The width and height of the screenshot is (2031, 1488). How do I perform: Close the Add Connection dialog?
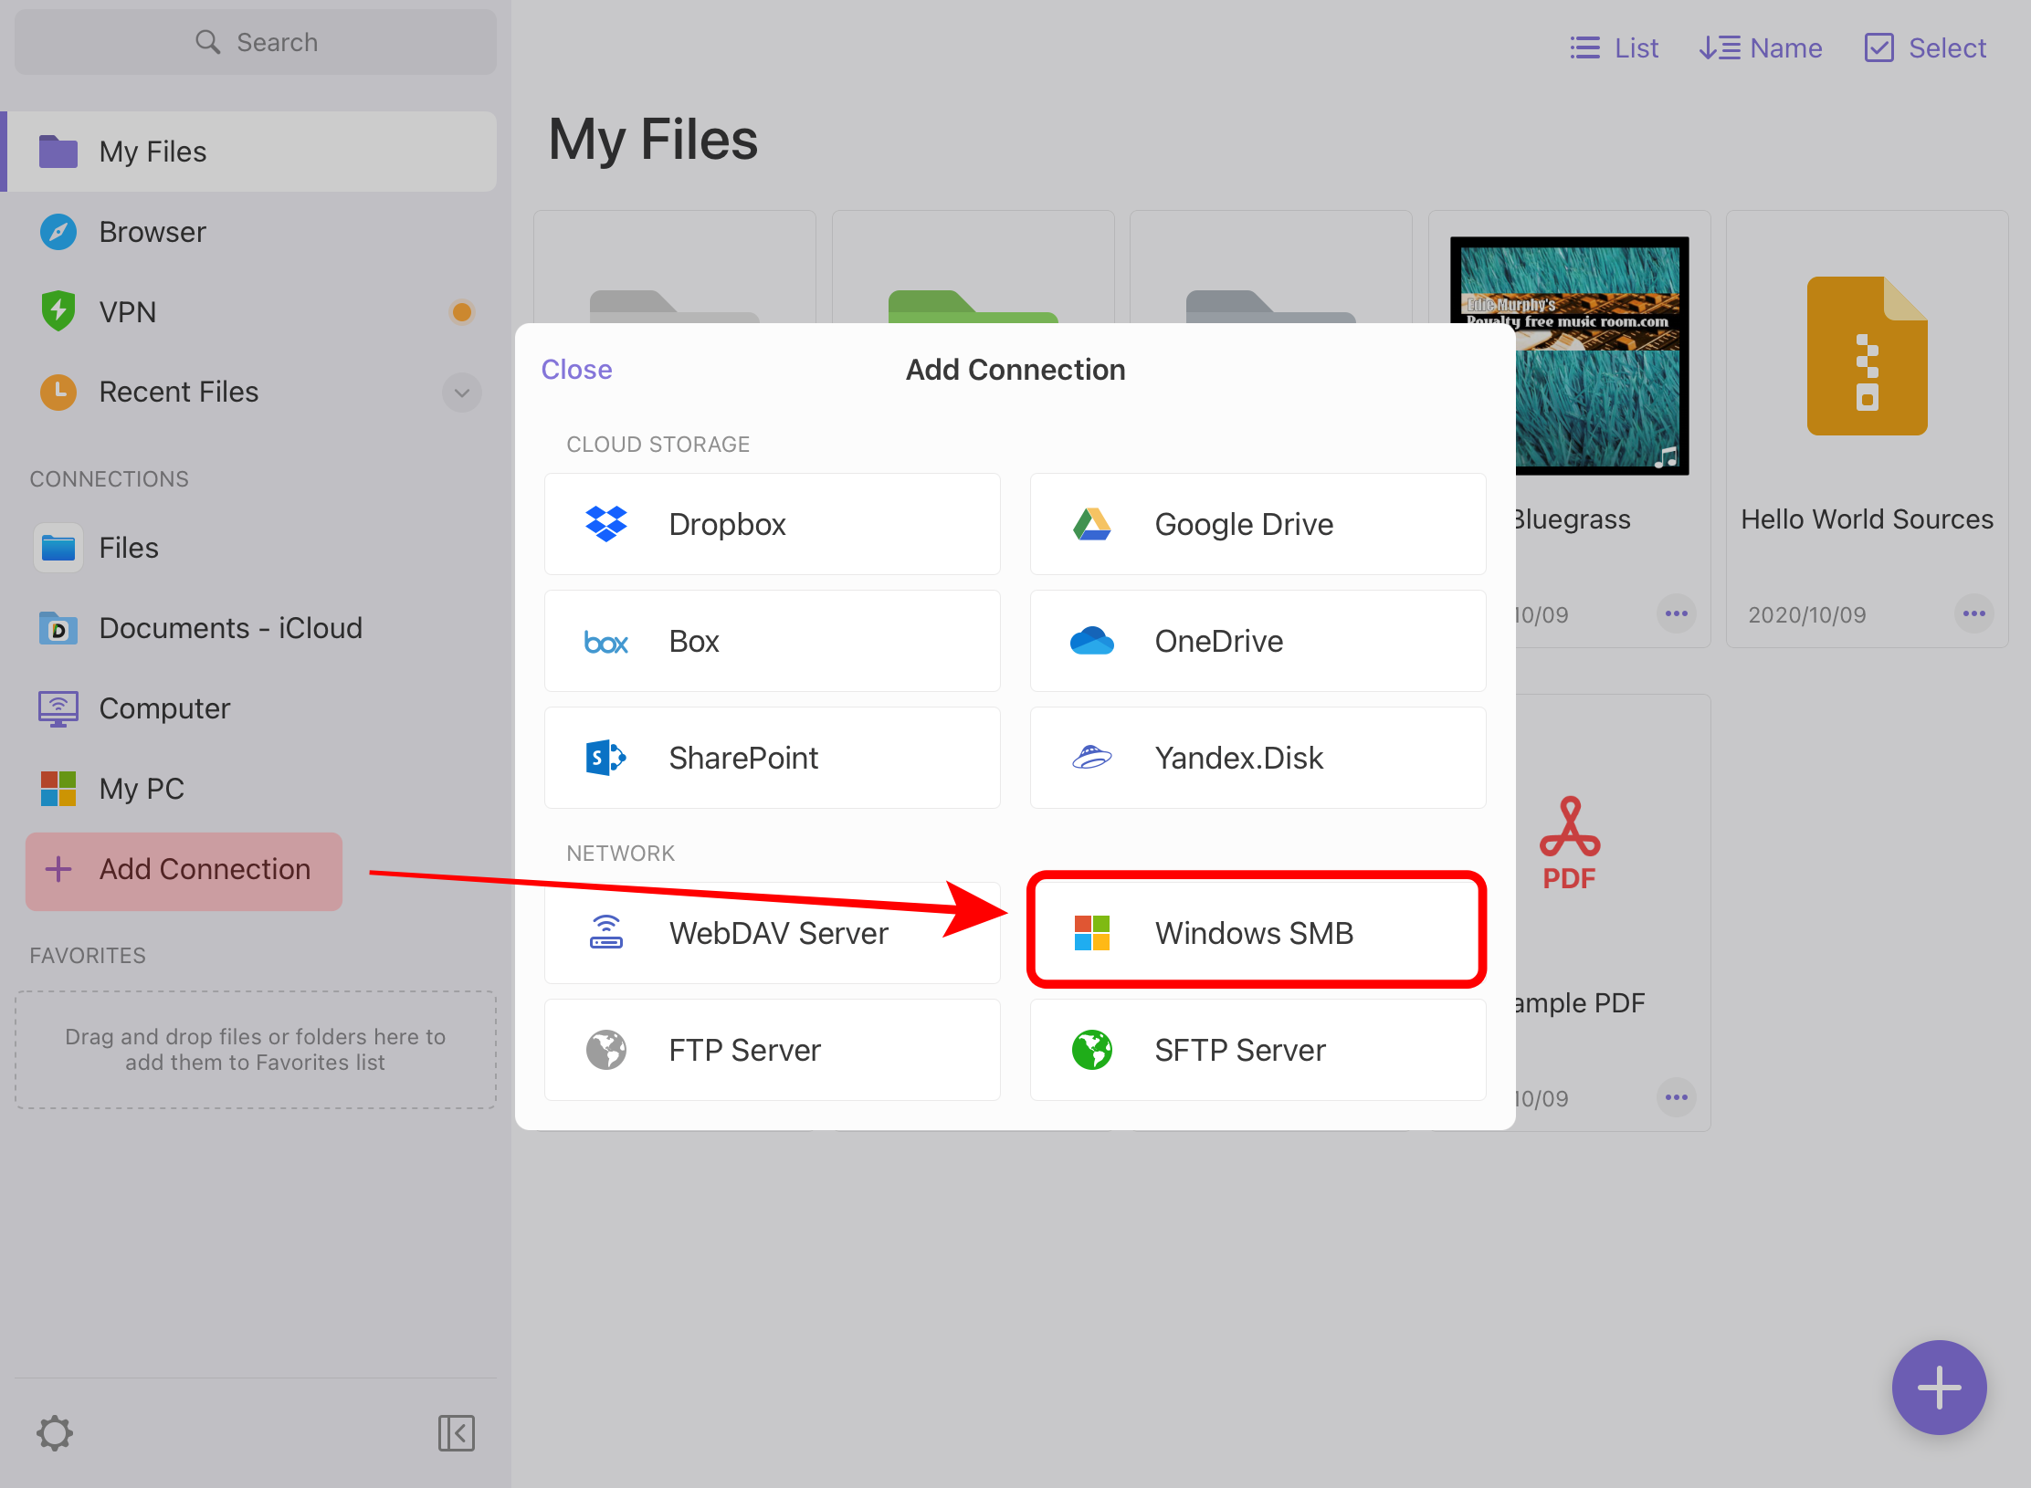(576, 370)
